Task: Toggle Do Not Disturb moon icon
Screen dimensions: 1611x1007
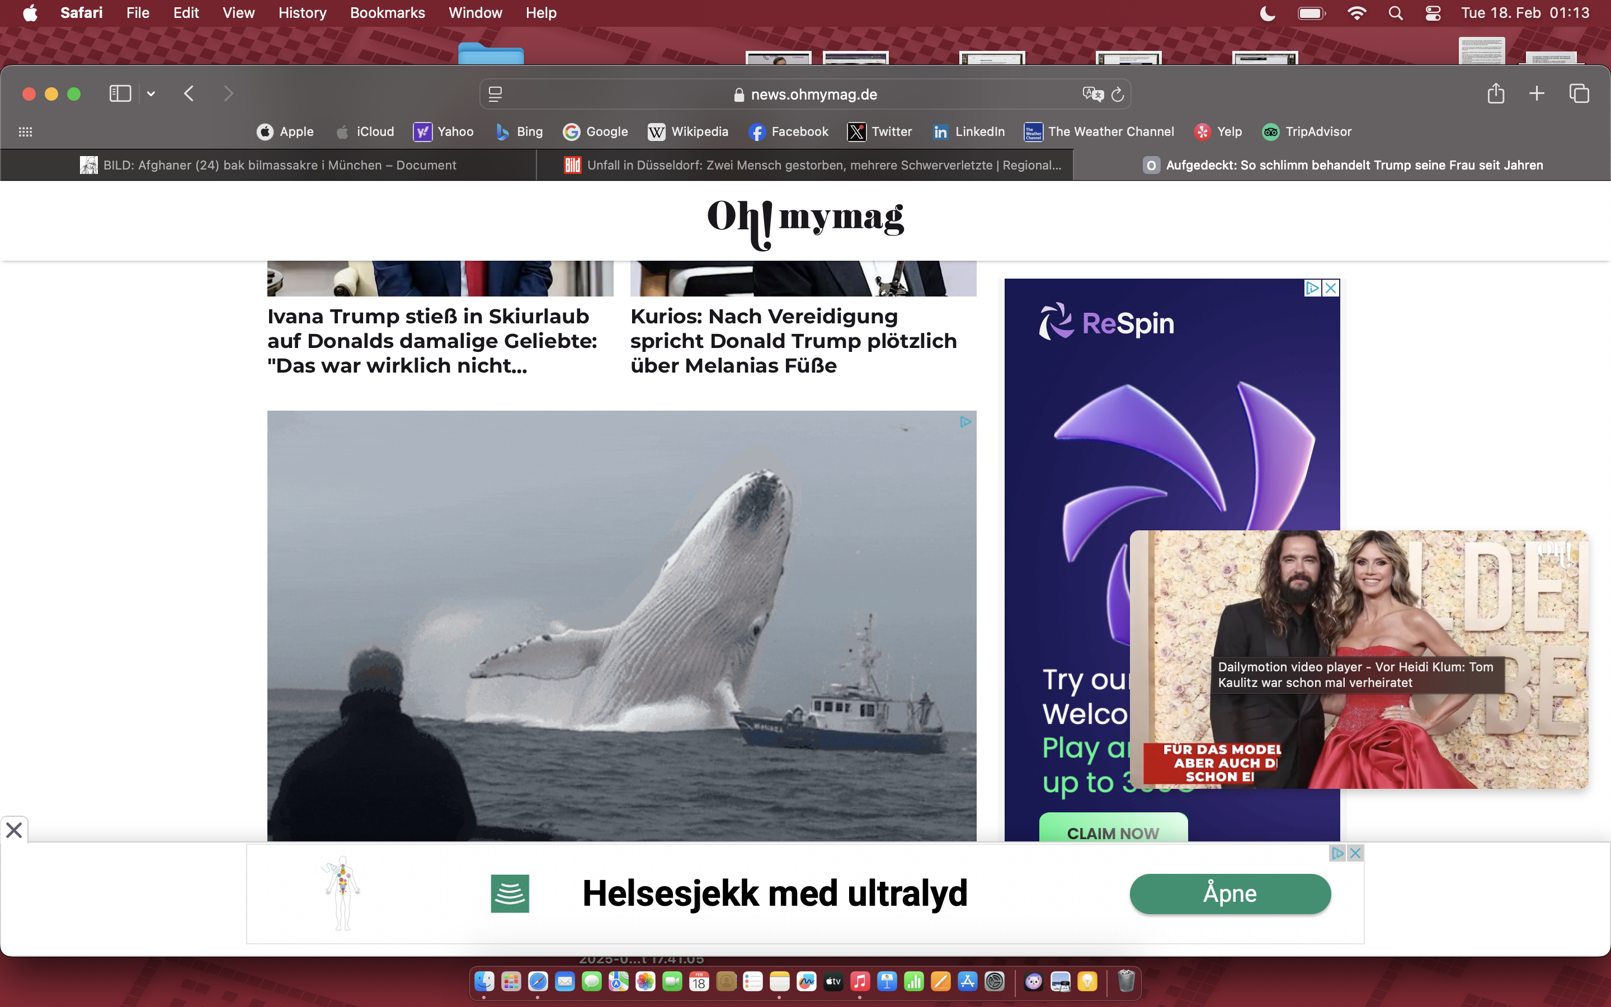Action: 1268,13
